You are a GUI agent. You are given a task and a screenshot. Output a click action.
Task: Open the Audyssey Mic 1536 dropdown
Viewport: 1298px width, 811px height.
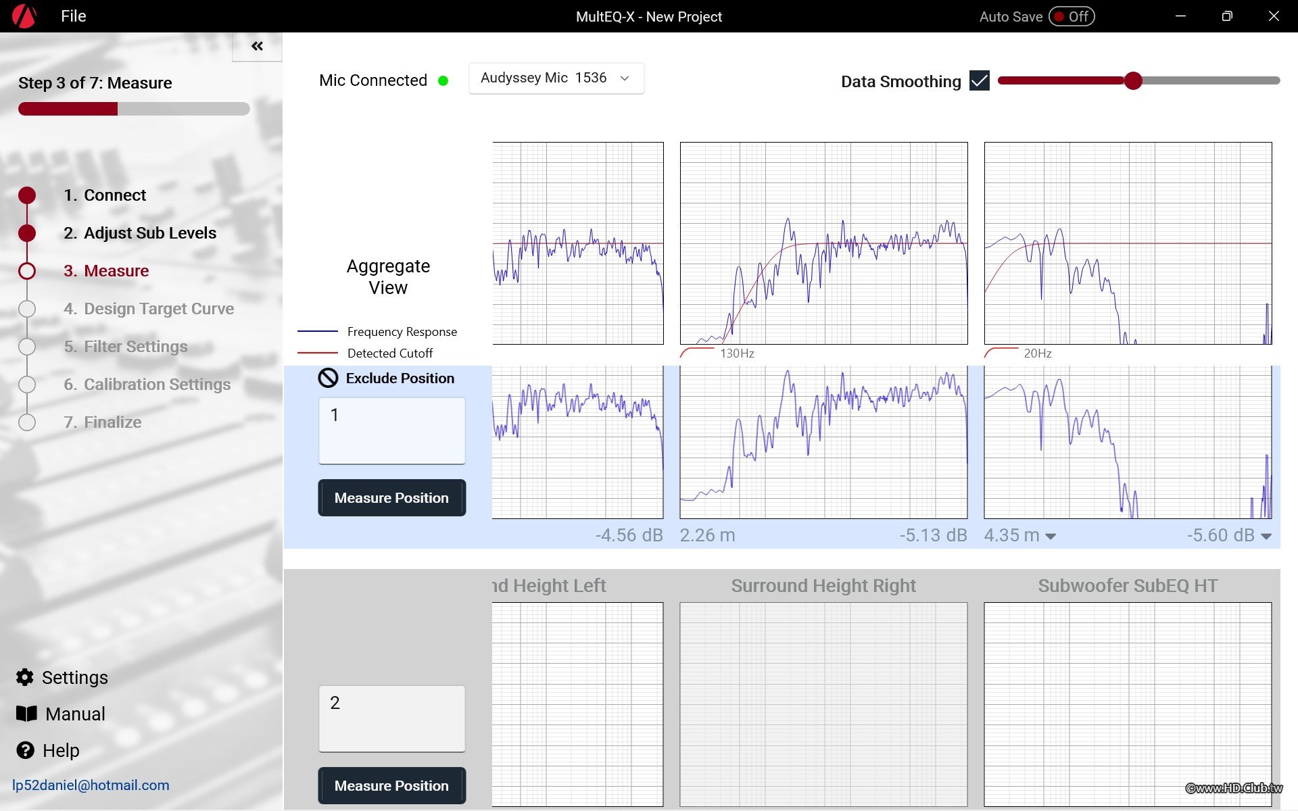[x=556, y=78]
